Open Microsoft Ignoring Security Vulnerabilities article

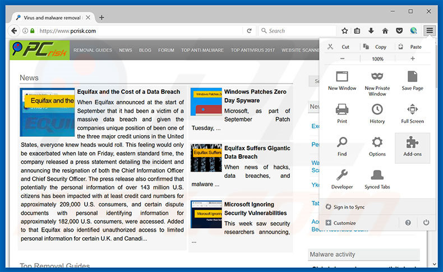point(255,209)
